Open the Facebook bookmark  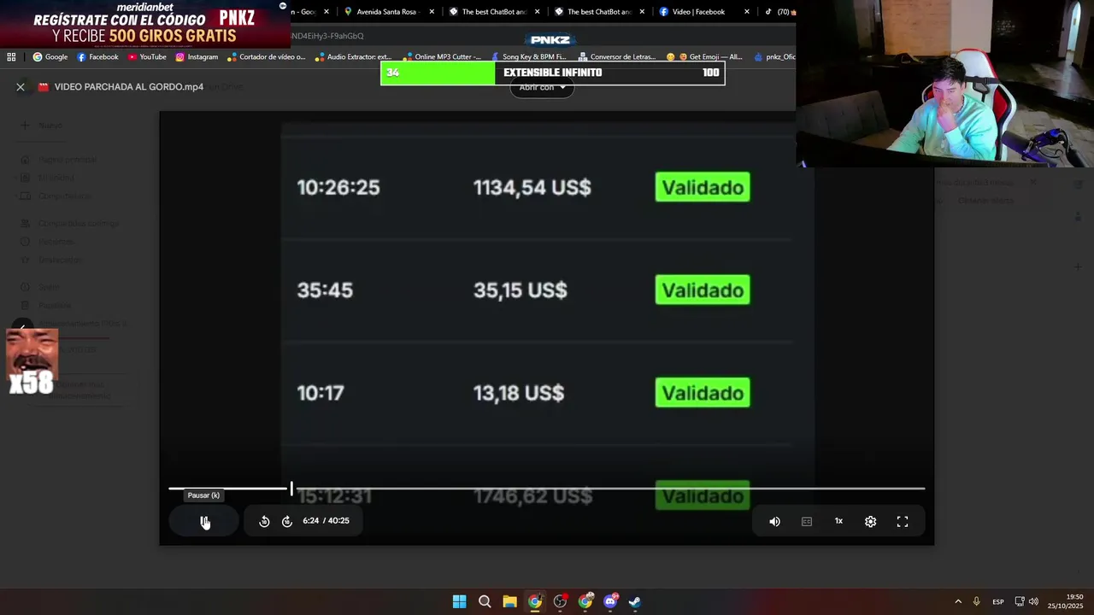click(x=97, y=57)
